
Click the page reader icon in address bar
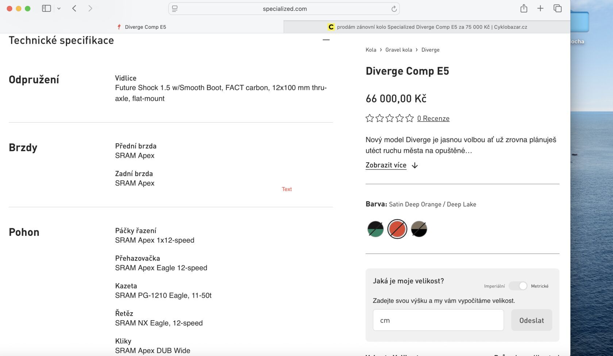point(175,9)
